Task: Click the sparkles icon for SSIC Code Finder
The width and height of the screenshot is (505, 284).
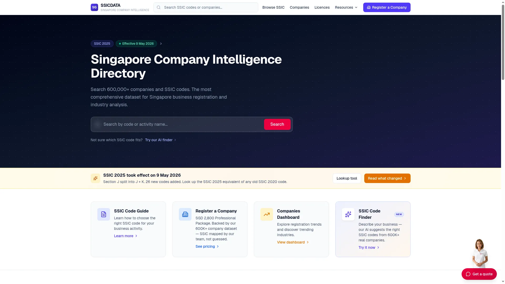Action: tap(348, 214)
